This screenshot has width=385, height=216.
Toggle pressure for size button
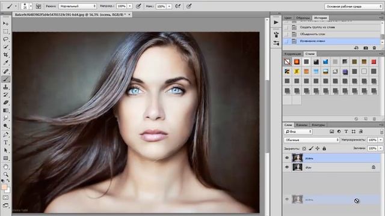tap(189, 7)
